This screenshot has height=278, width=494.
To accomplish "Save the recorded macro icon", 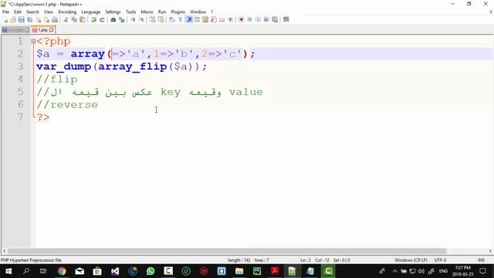I will tap(275, 20).
